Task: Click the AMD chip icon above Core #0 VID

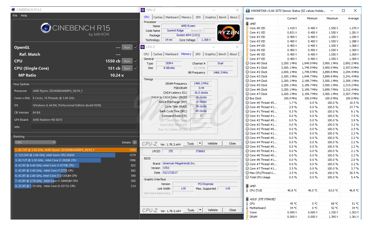Action: [x=247, y=24]
